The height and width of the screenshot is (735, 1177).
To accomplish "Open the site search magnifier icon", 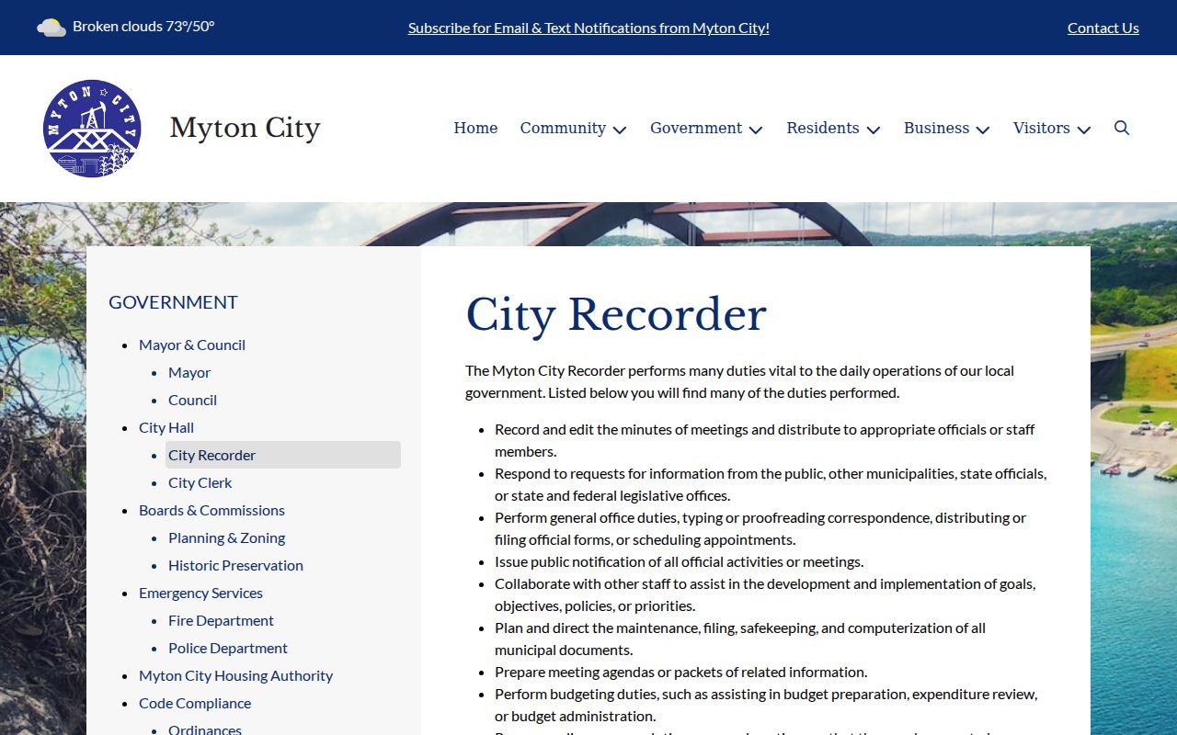I will tap(1122, 128).
